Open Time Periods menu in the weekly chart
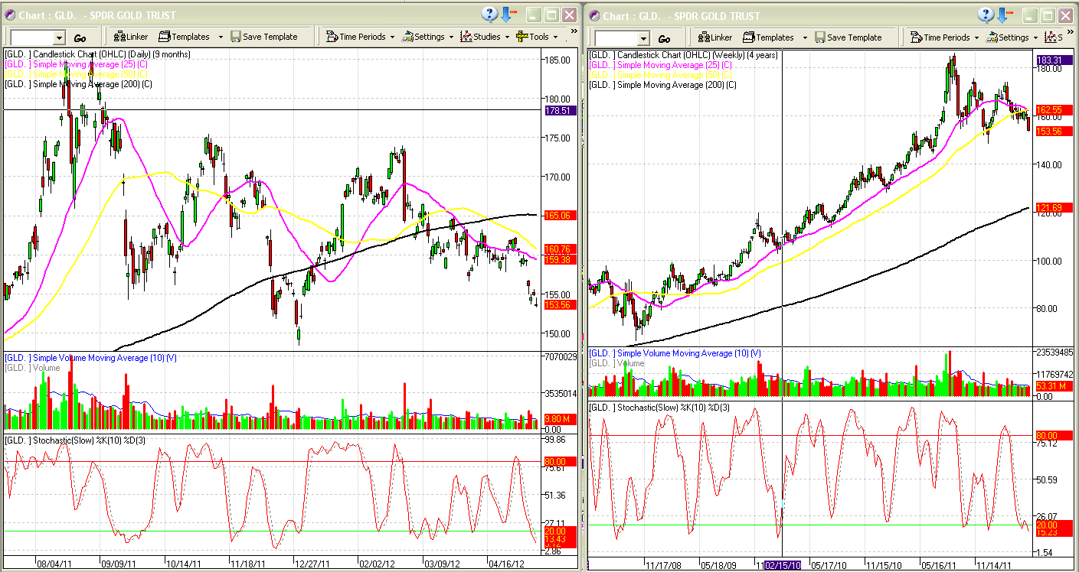This screenshot has height=572, width=1079. point(944,37)
